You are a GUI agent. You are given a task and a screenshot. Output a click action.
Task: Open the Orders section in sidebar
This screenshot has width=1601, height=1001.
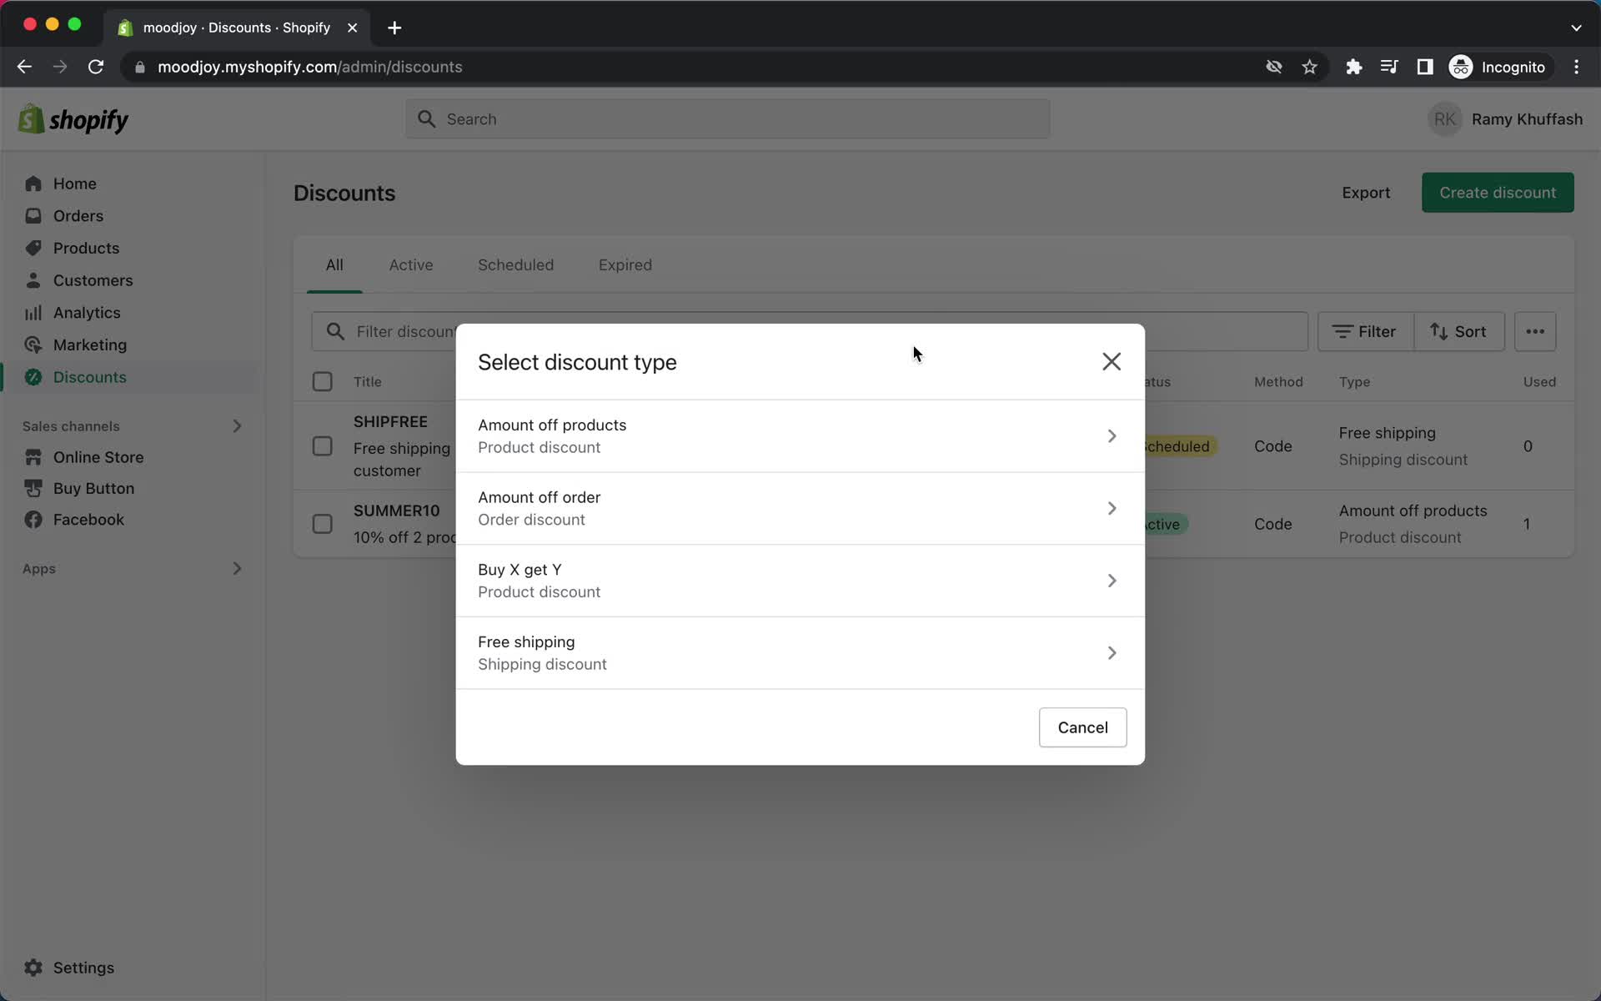tap(78, 216)
